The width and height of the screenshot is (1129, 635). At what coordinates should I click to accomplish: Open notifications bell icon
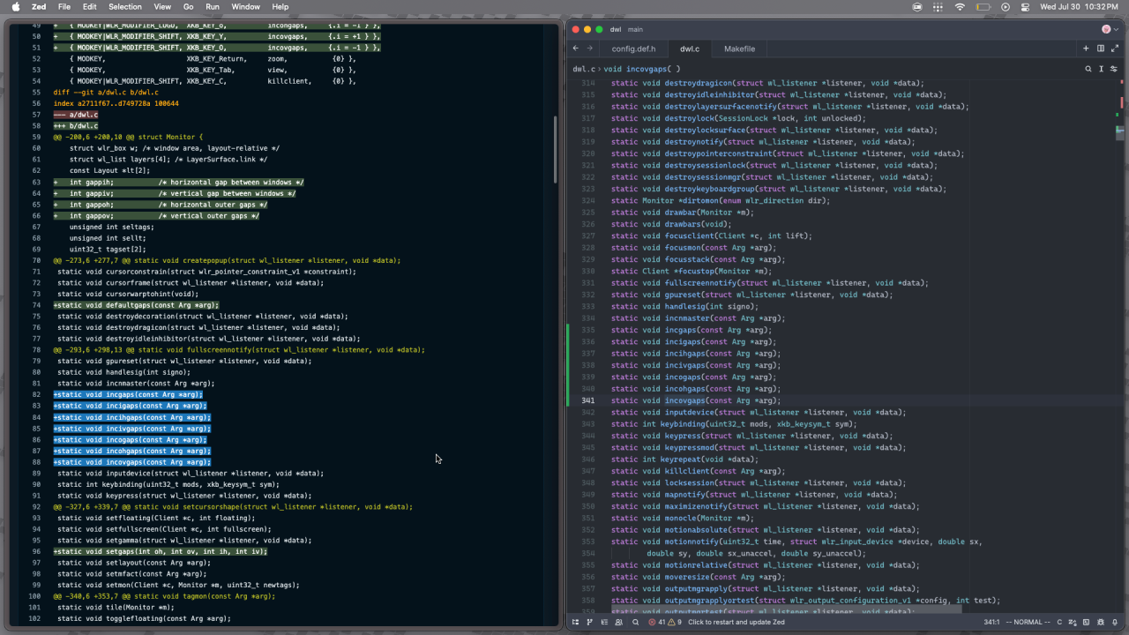[x=1115, y=622]
